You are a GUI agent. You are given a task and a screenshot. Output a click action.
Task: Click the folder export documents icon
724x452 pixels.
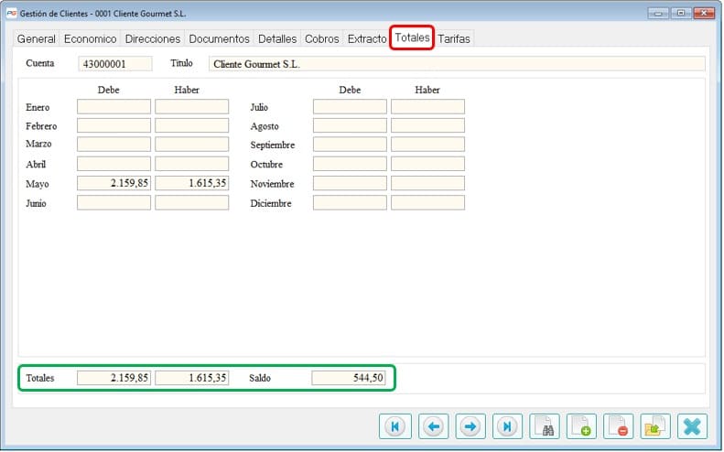655,426
